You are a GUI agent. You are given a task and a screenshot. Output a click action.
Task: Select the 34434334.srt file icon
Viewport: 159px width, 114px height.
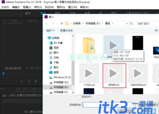[x=138, y=75]
